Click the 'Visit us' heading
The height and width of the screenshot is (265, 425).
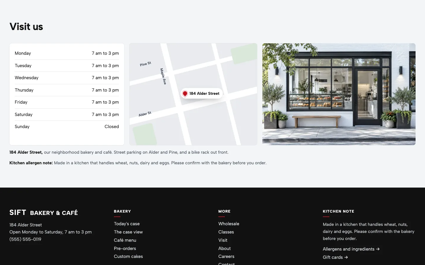26,26
